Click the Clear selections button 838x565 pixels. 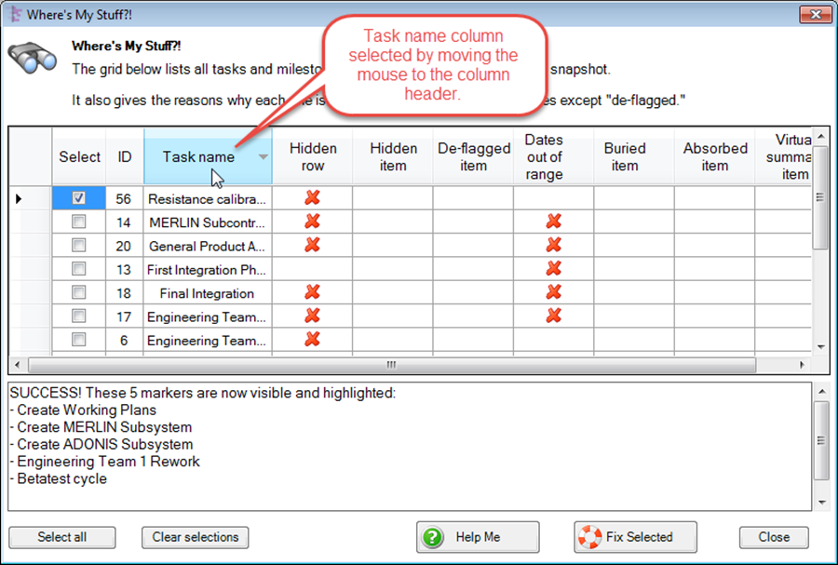pos(195,537)
